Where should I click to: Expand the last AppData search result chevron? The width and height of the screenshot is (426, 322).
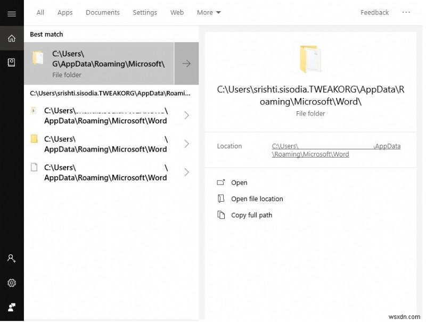click(186, 172)
